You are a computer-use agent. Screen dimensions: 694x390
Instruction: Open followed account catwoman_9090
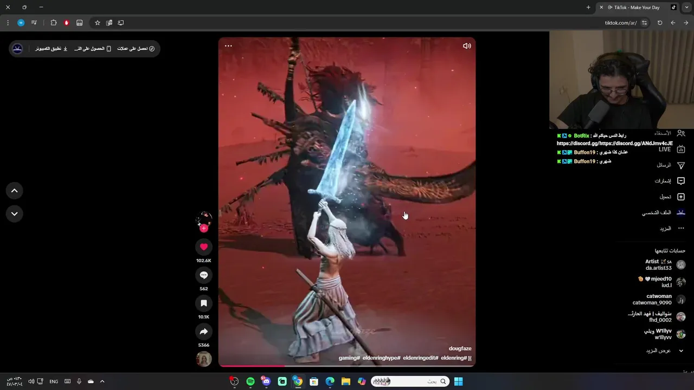point(659,300)
